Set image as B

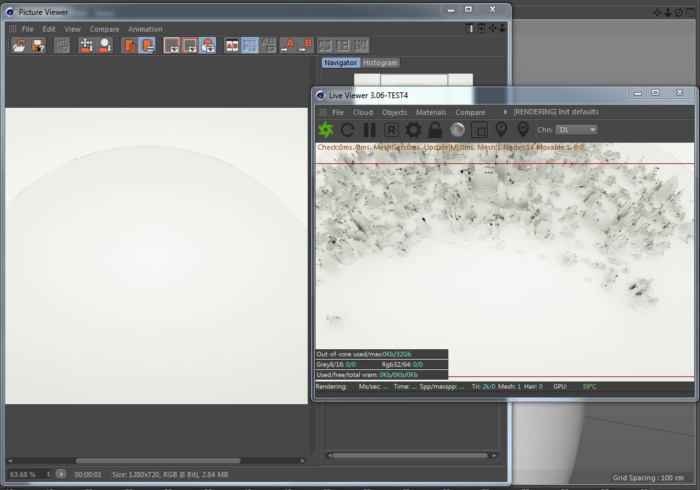pyautogui.click(x=305, y=45)
